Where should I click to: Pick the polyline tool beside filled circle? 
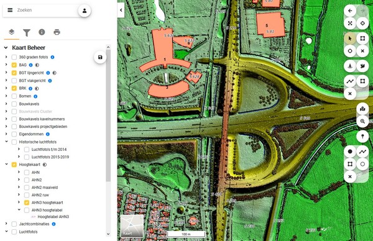click(362, 152)
